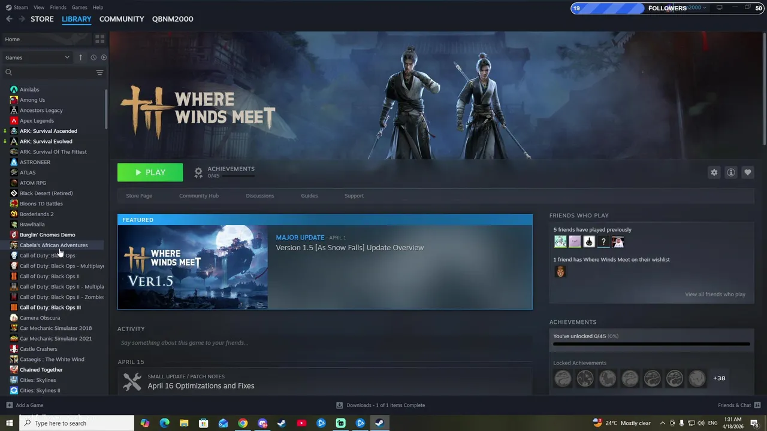Click the Ver1.5 featured update thumbnail
This screenshot has width=767, height=431.
tap(193, 268)
